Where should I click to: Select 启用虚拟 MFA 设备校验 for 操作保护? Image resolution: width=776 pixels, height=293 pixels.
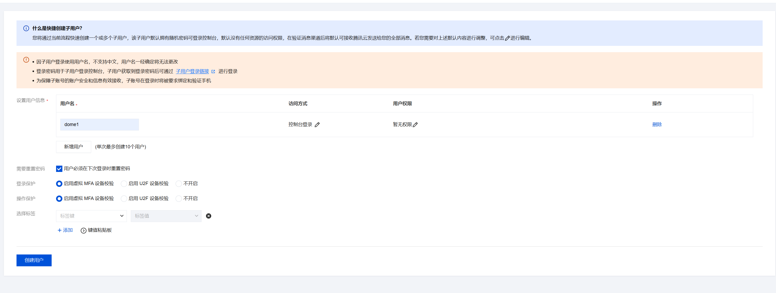point(59,199)
